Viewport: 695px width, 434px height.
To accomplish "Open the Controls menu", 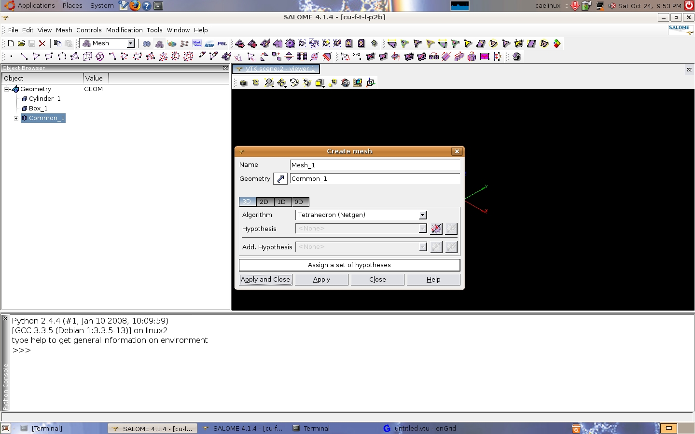I will pyautogui.click(x=89, y=30).
